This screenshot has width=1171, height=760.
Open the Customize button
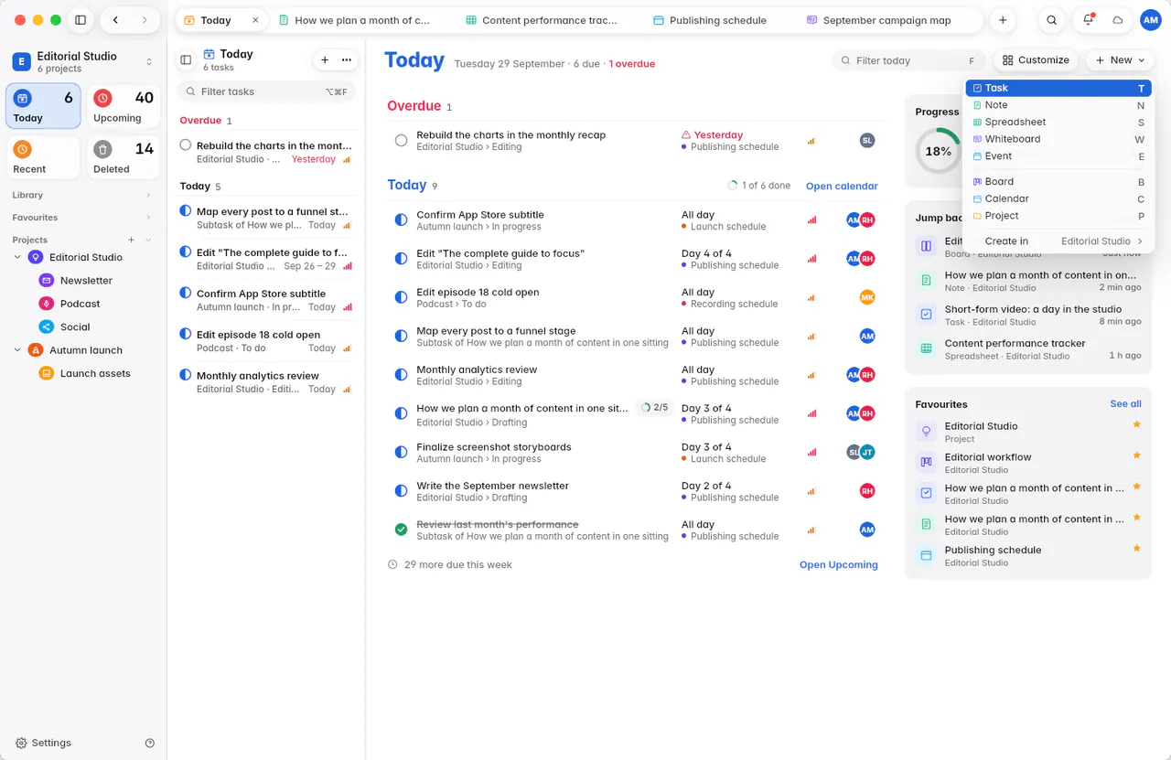coord(1036,59)
